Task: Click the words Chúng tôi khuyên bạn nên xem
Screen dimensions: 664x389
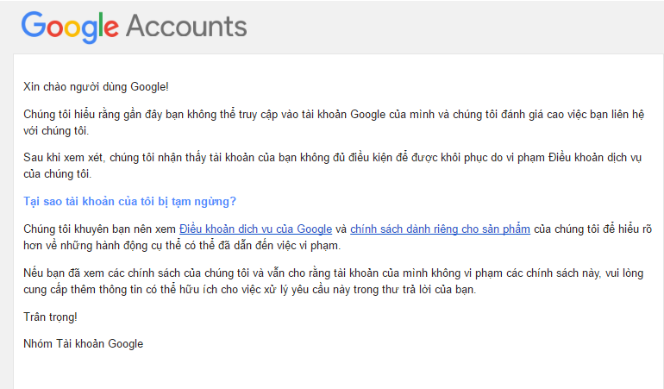Action: 99,229
